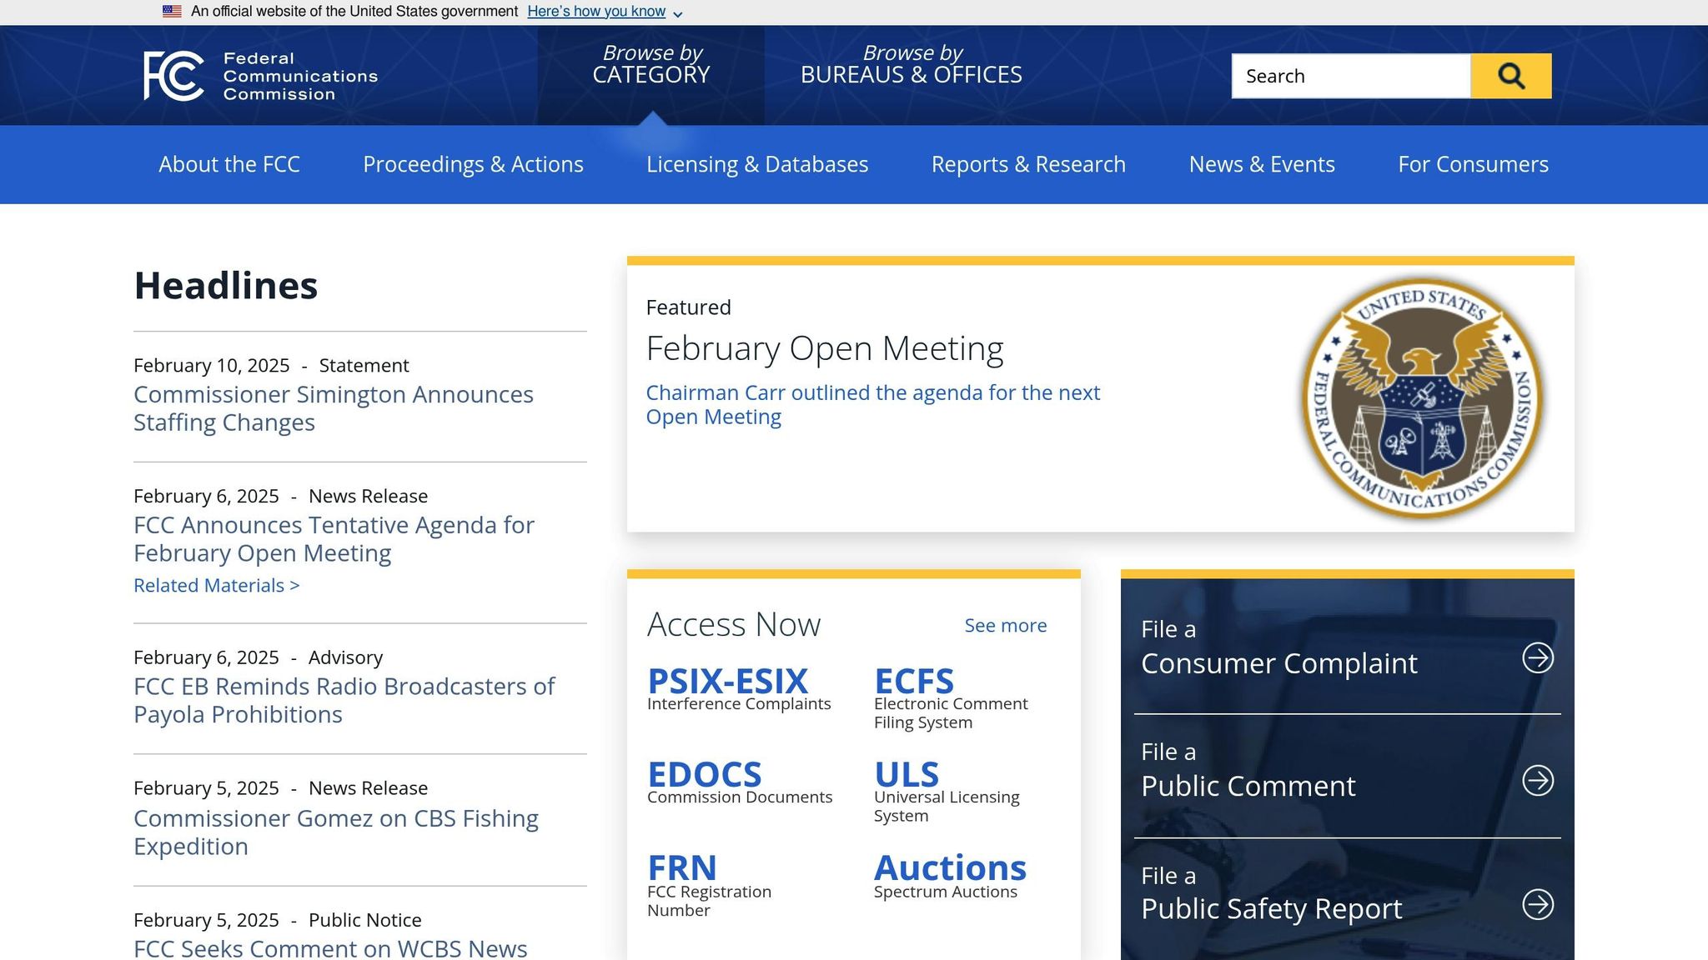Click the "February 5, 2025 - Public Notice" text
The image size is (1708, 960).
tap(278, 920)
